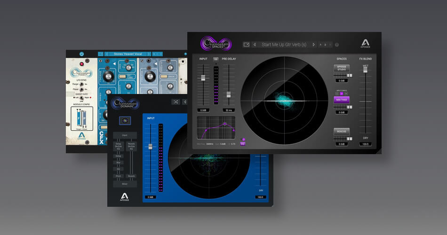
Task: Select the Delay De-Ess EQ block in Domain
Action: coord(118,147)
